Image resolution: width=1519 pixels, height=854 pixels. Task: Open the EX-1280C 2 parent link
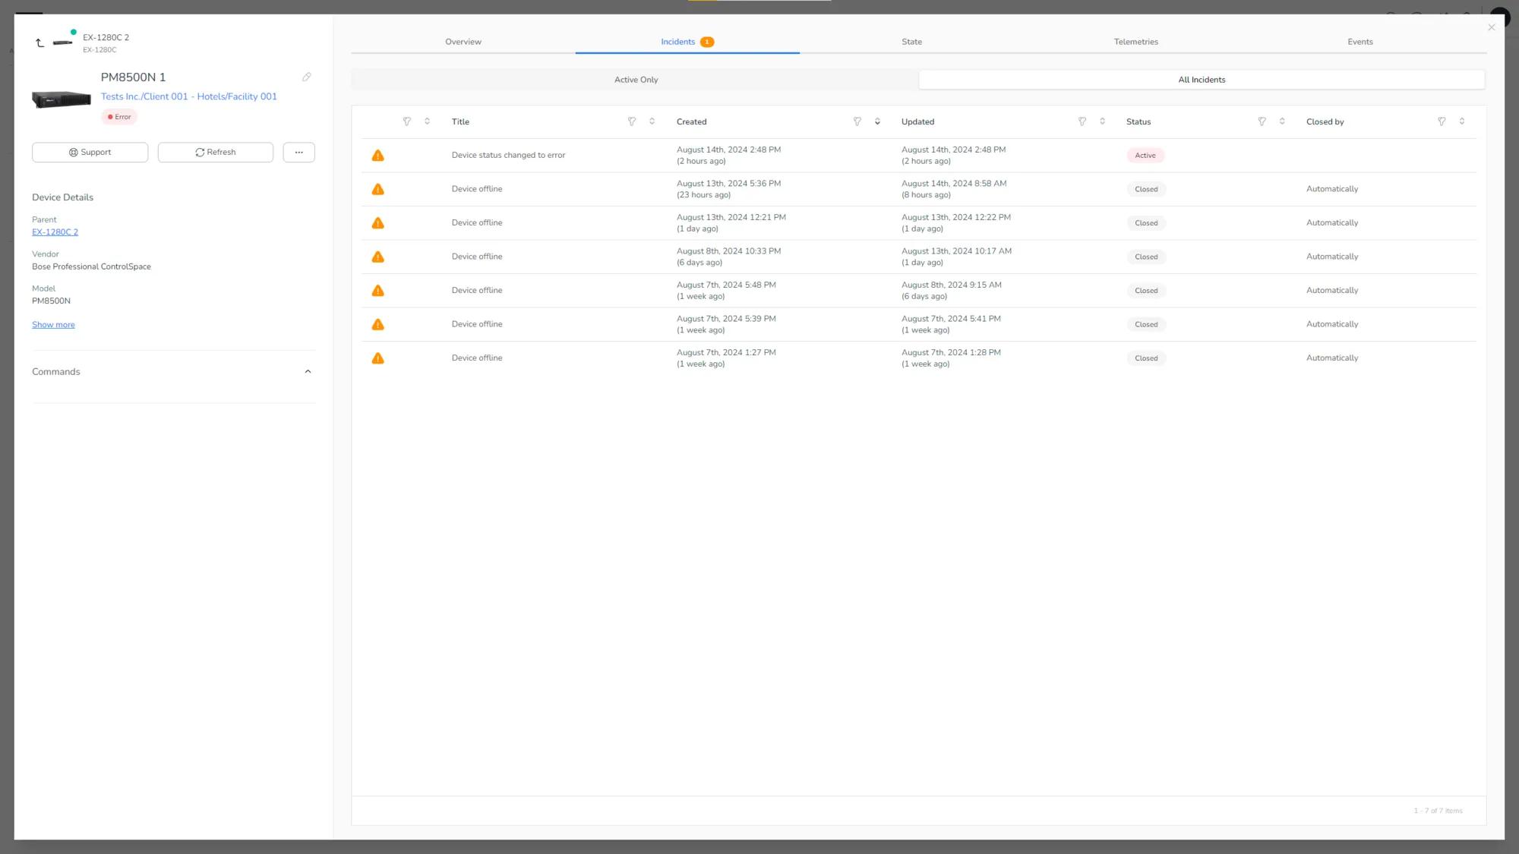pyautogui.click(x=55, y=232)
